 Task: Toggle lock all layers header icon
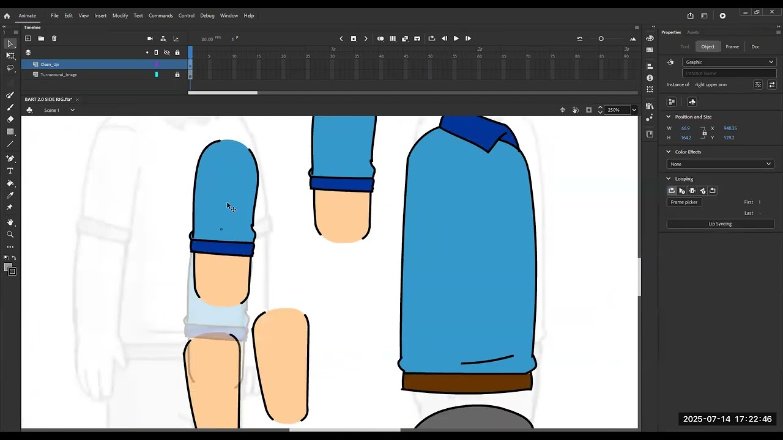coord(177,53)
